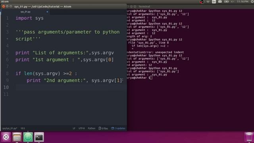Viewport: 254px width, 143px height.
Task: Click the Terminal window title
Action: (x=144, y=6)
